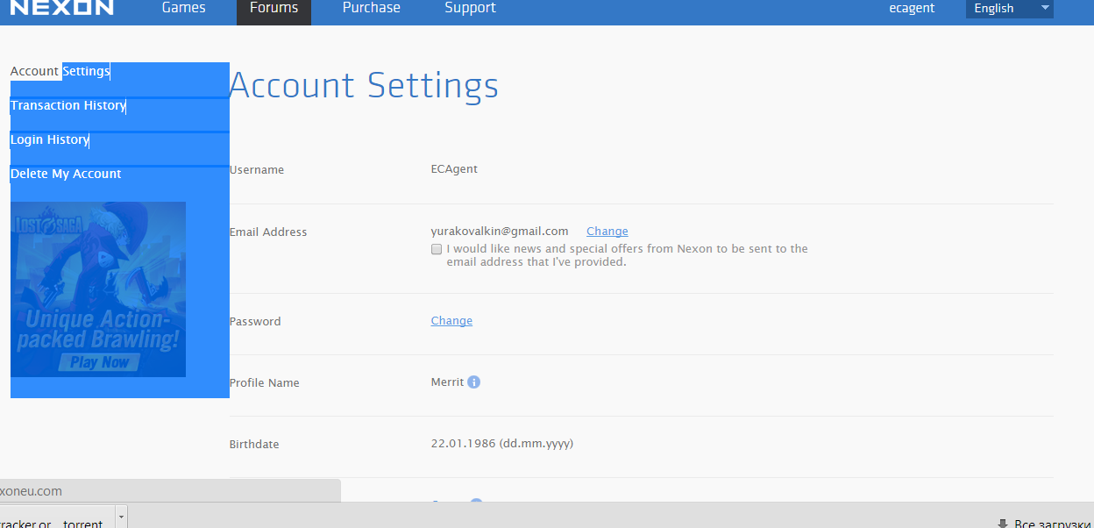Open Account Settings in the sidebar
Image resolution: width=1094 pixels, height=528 pixels.
60,71
